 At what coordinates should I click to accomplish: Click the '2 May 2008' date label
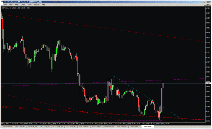click(5, 124)
